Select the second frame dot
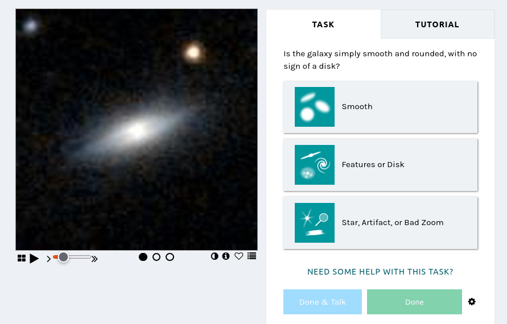This screenshot has height=324, width=507. pos(156,257)
